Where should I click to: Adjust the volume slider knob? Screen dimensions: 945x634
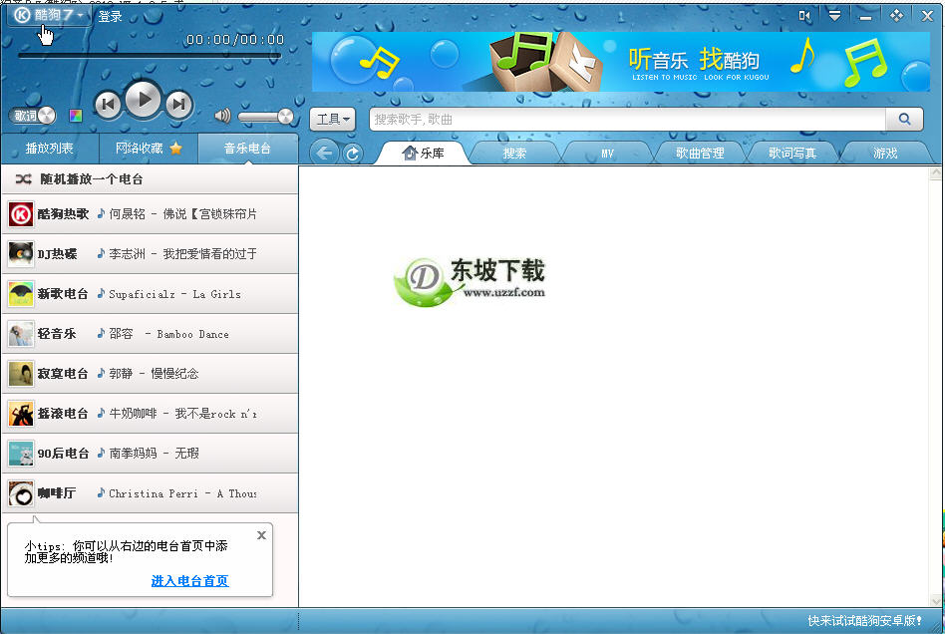[285, 117]
